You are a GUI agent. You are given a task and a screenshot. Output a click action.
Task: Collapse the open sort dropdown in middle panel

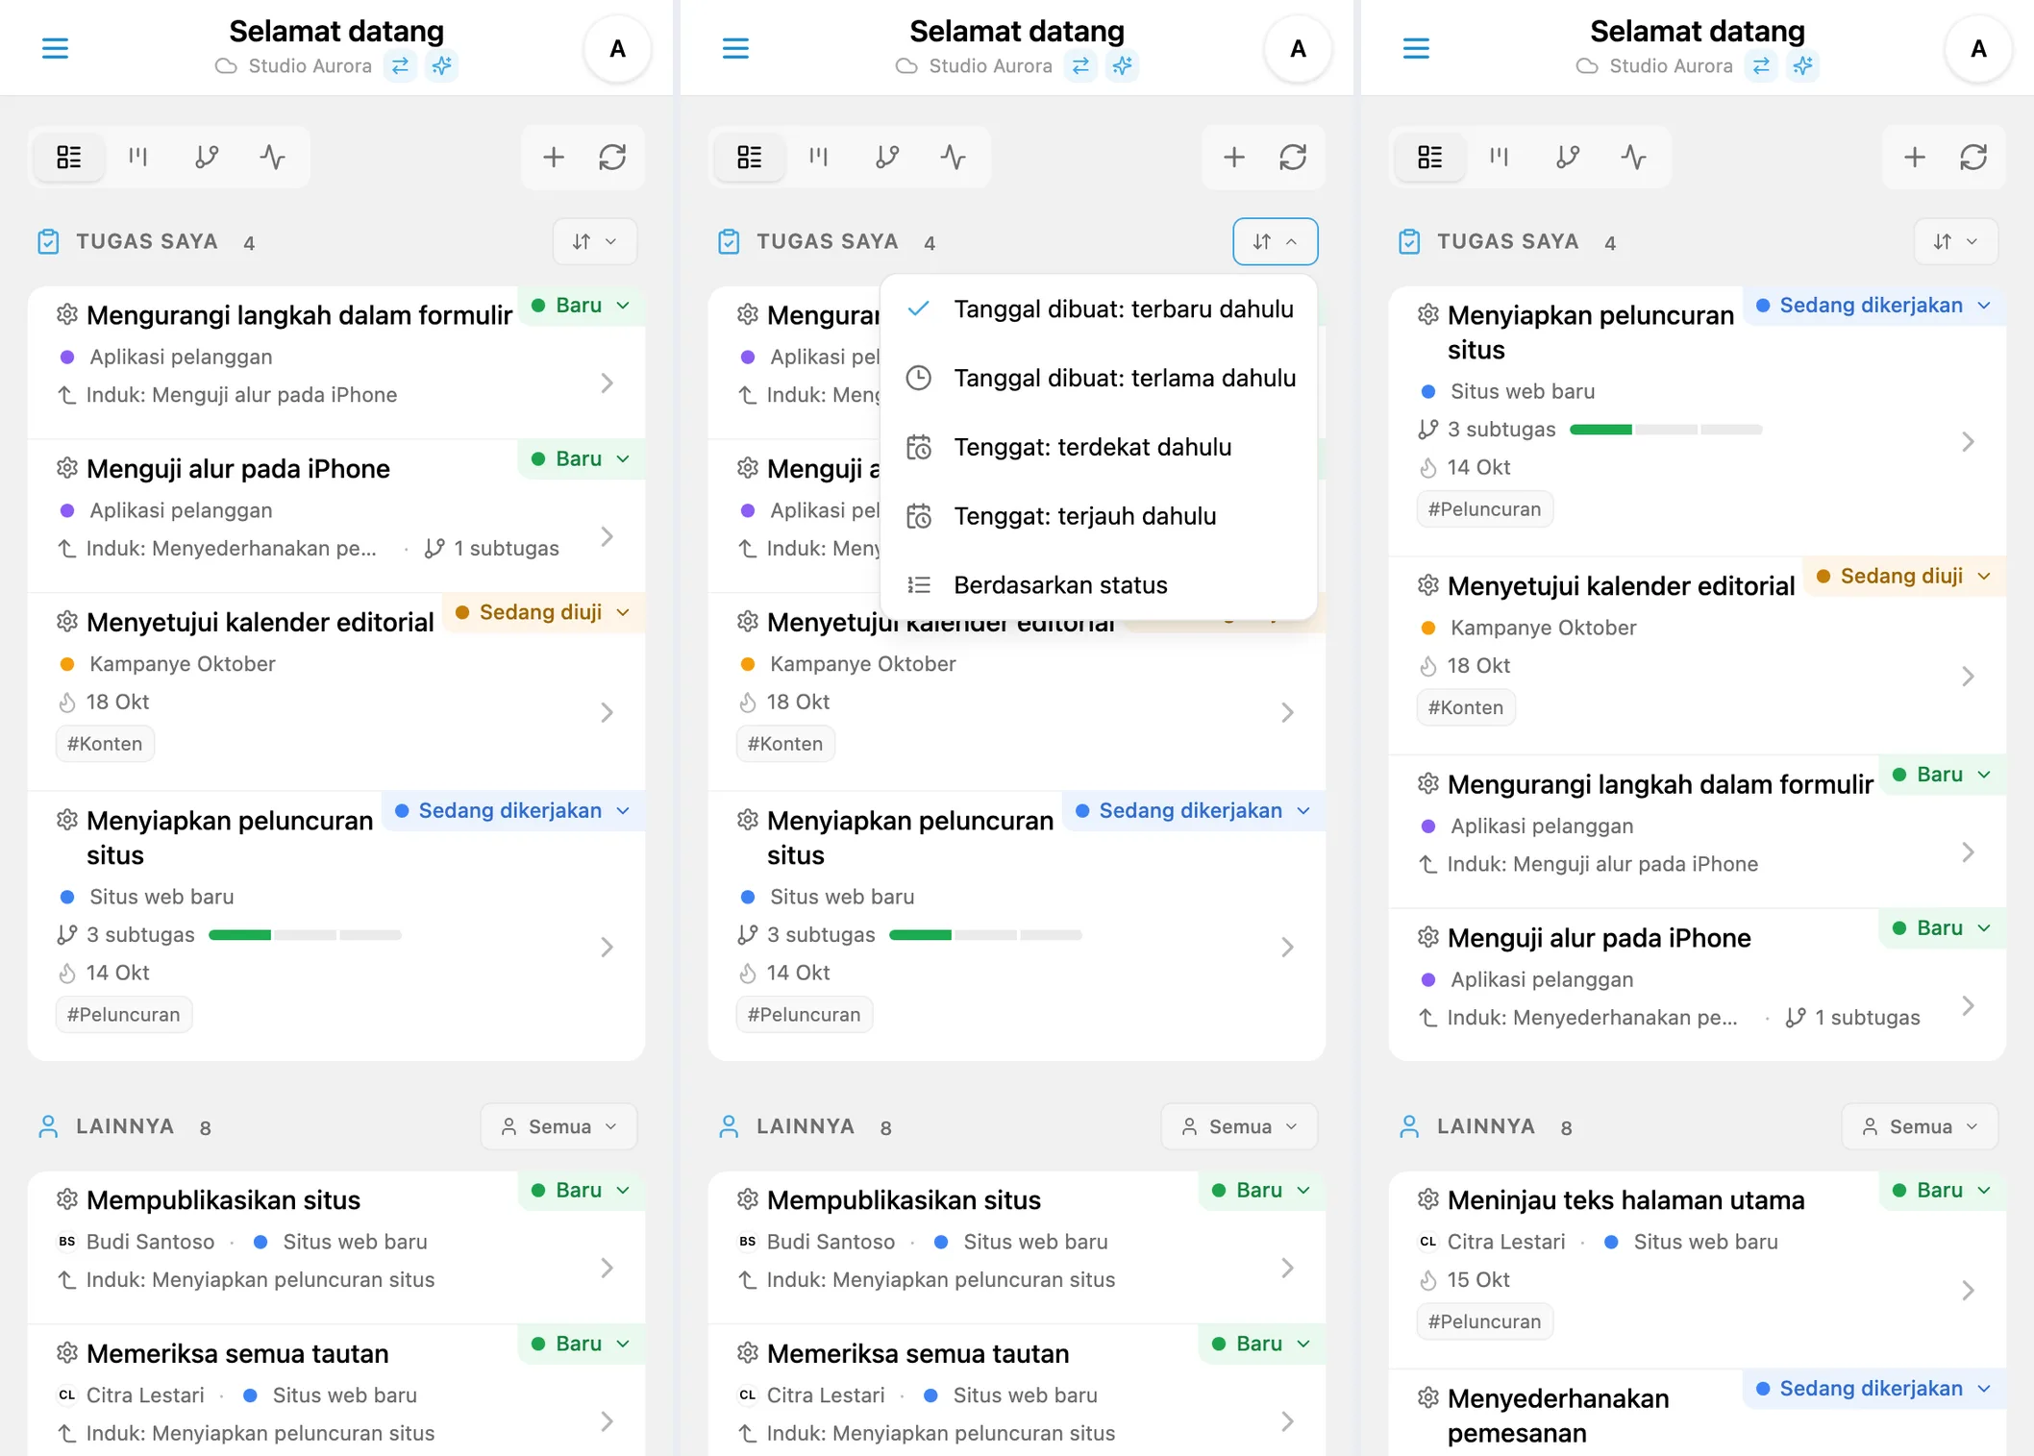pyautogui.click(x=1276, y=241)
